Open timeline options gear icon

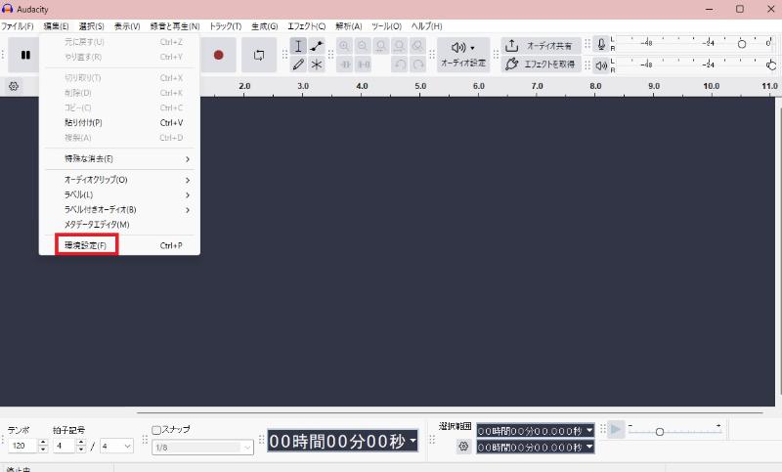pos(14,86)
